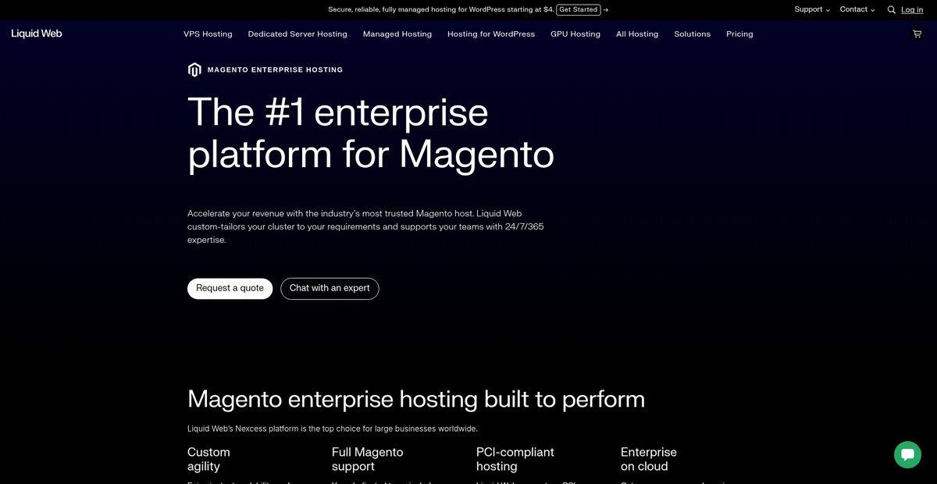Screen dimensions: 937x484
Task: Click Chat with an expert button
Action: tap(330, 288)
